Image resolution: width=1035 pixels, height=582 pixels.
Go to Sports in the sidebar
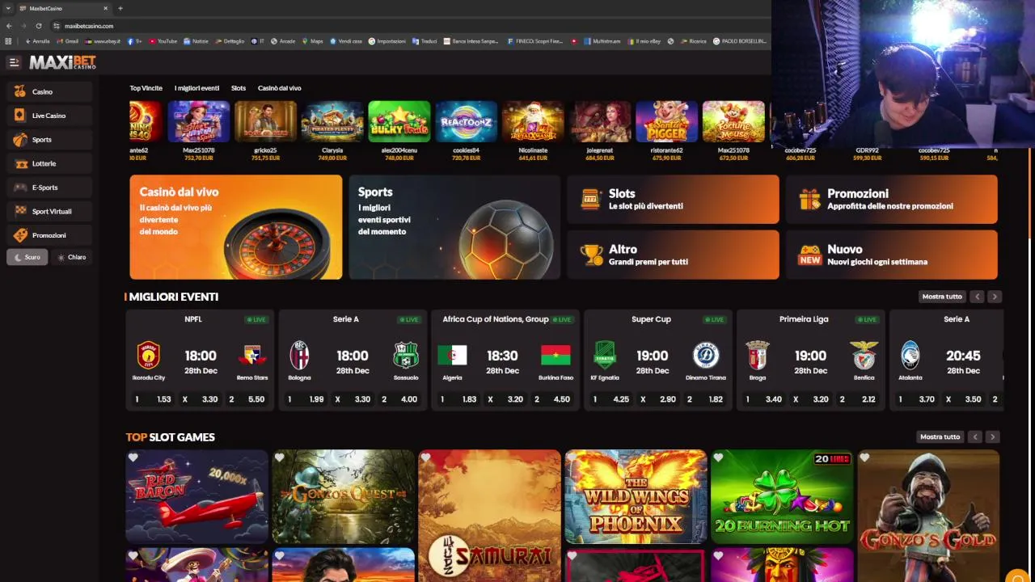(x=49, y=140)
